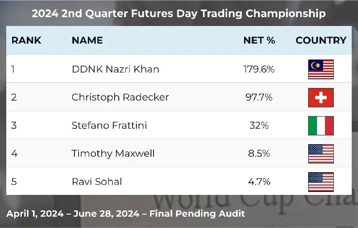This screenshot has height=228, width=358.
Task: Click the 179.6% net return value
Action: [259, 69]
